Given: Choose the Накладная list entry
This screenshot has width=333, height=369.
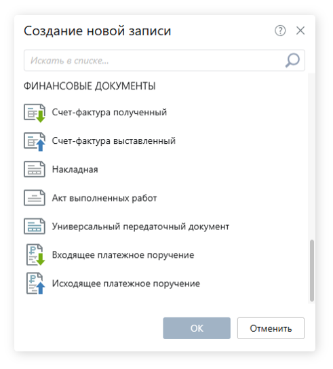Looking at the screenshot, I should (75, 170).
